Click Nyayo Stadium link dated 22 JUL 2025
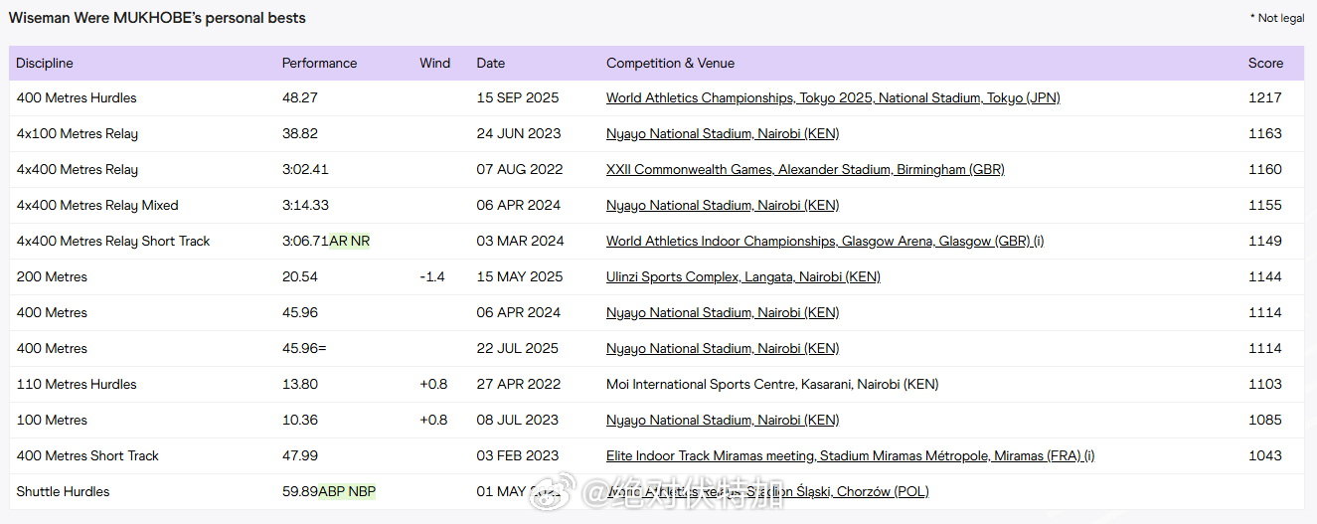 pyautogui.click(x=723, y=348)
